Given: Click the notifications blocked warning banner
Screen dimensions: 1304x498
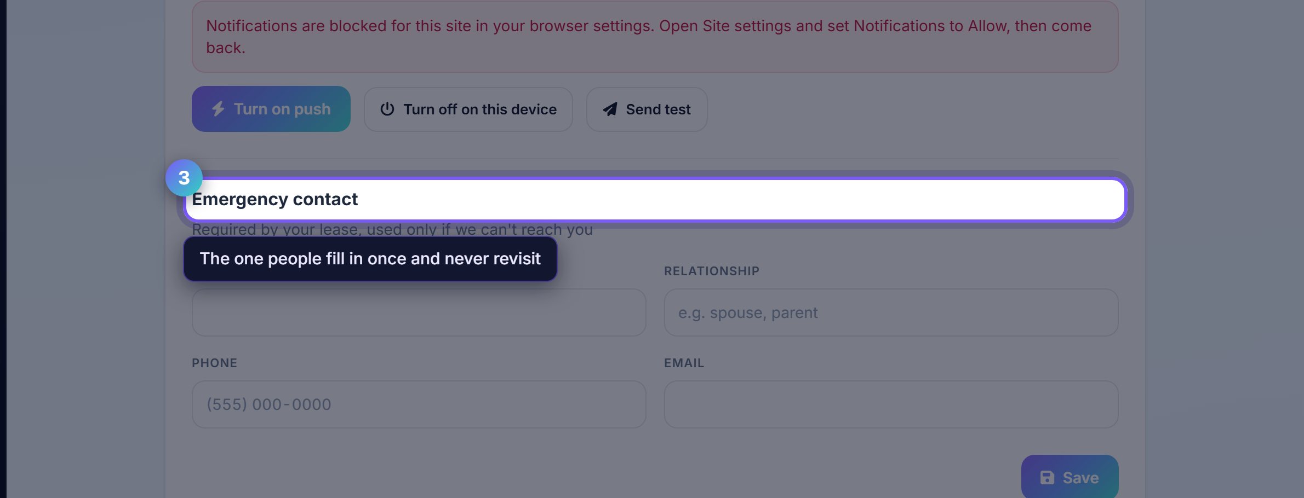Looking at the screenshot, I should point(655,37).
